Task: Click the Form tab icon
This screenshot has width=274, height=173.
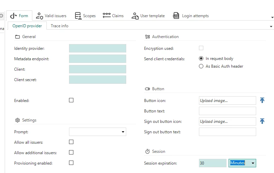Action: (13, 15)
